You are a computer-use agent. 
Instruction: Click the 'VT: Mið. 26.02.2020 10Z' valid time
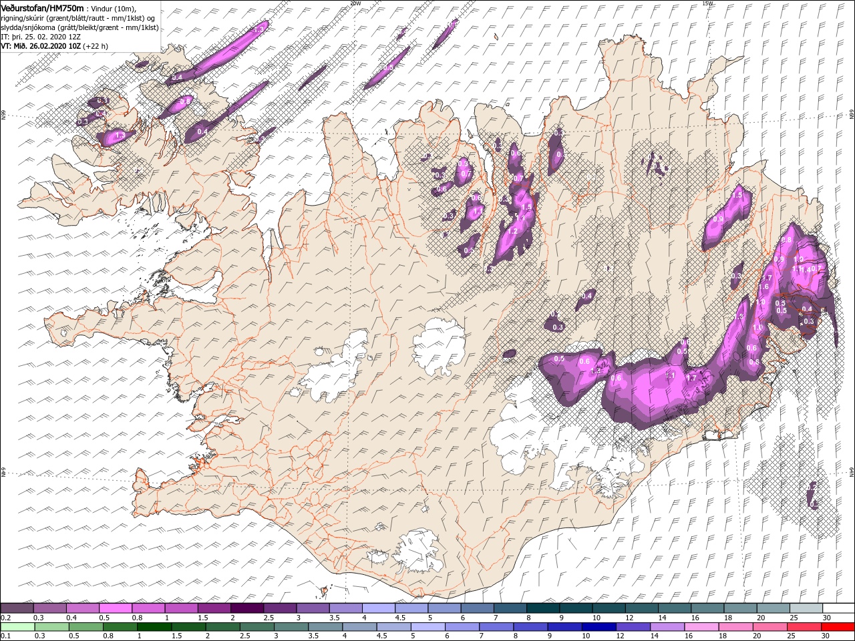pos(41,46)
